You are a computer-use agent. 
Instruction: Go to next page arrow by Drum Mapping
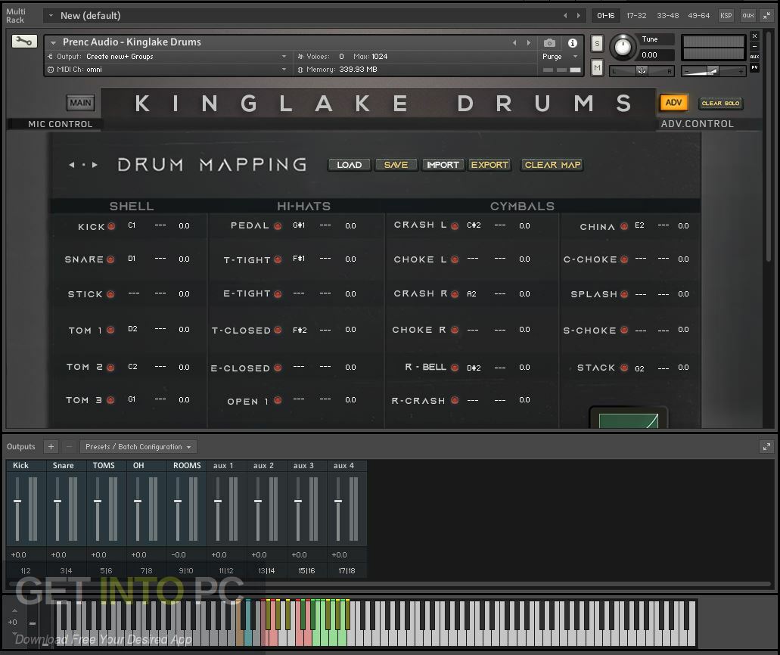(x=95, y=165)
